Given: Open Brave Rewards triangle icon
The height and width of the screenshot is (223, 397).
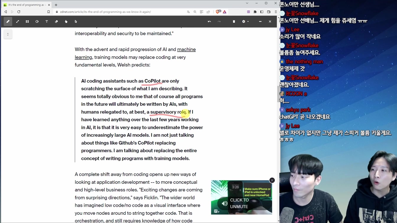Looking at the screenshot, I should click(225, 12).
